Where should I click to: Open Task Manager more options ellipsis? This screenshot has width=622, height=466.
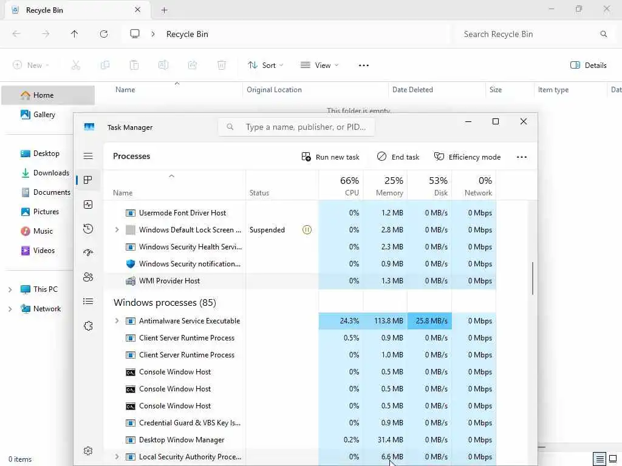[522, 157]
